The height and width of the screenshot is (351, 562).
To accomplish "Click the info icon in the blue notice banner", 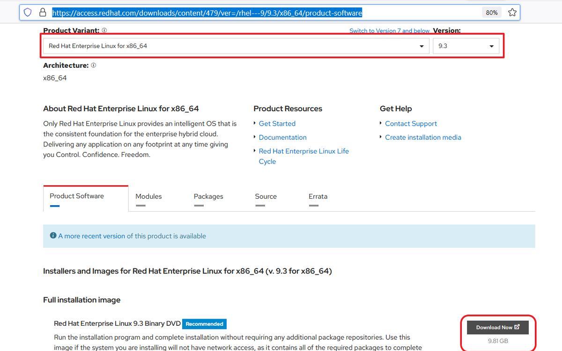I will click(53, 236).
